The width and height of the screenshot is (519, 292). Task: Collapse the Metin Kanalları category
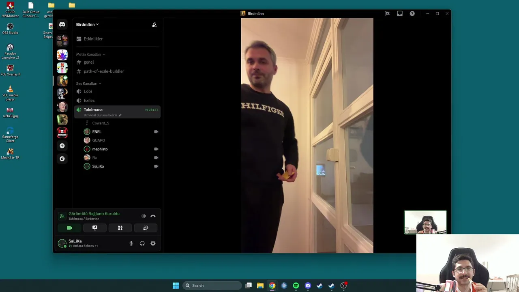tap(90, 54)
